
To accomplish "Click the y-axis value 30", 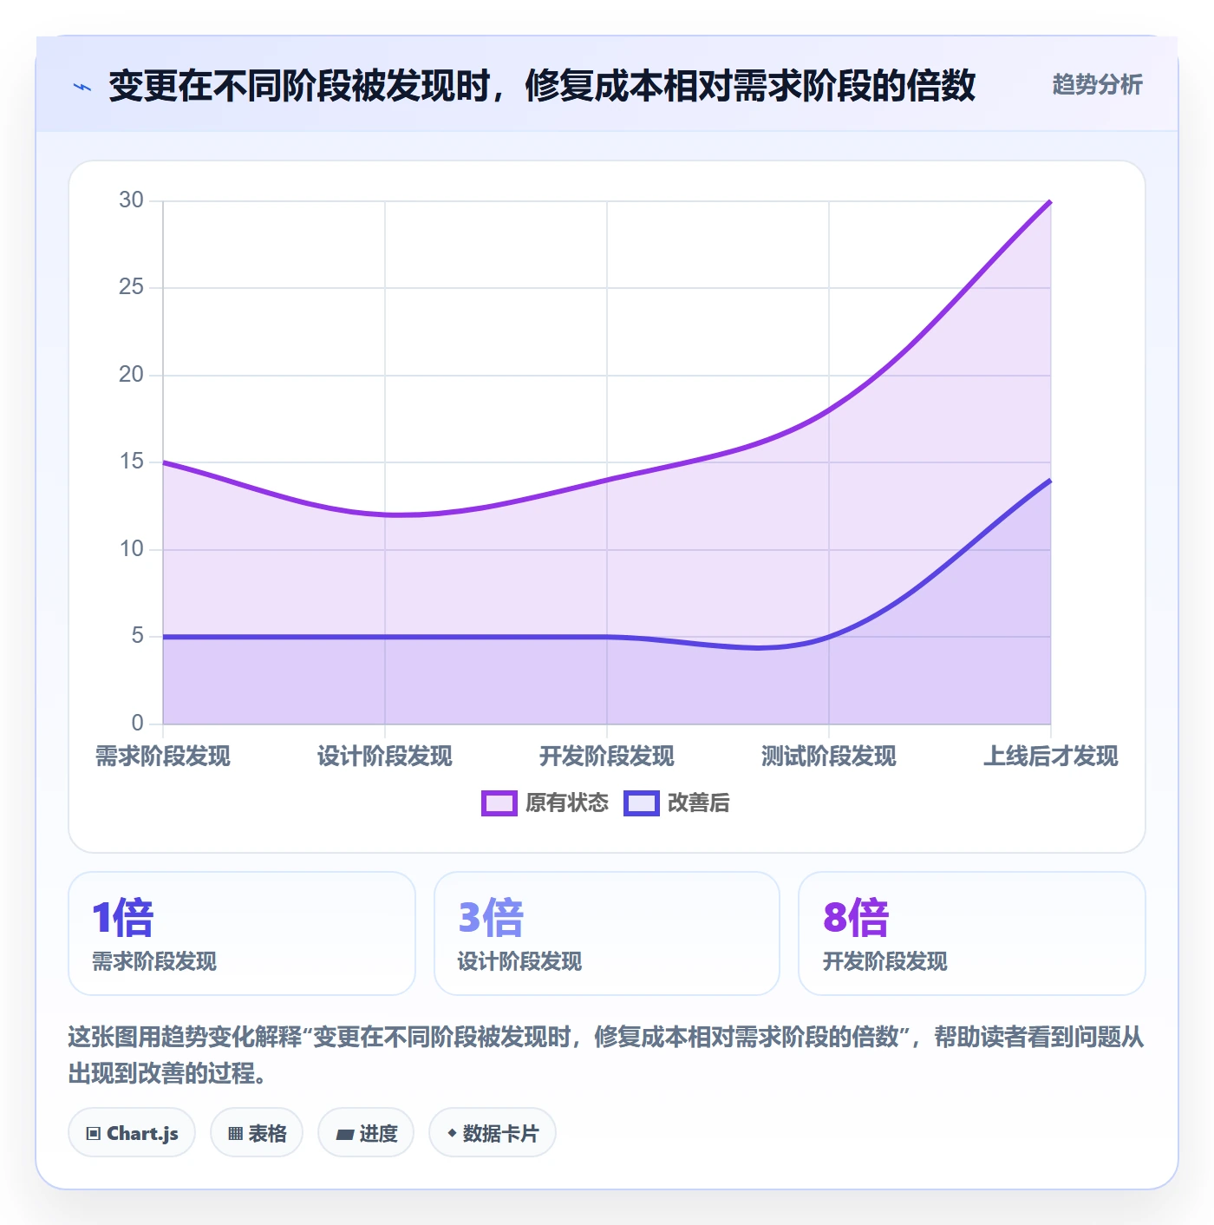I will click(131, 200).
